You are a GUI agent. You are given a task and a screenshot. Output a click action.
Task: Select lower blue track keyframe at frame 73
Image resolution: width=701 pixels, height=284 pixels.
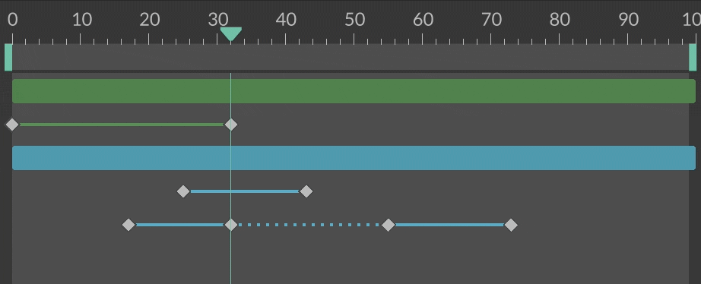(511, 225)
